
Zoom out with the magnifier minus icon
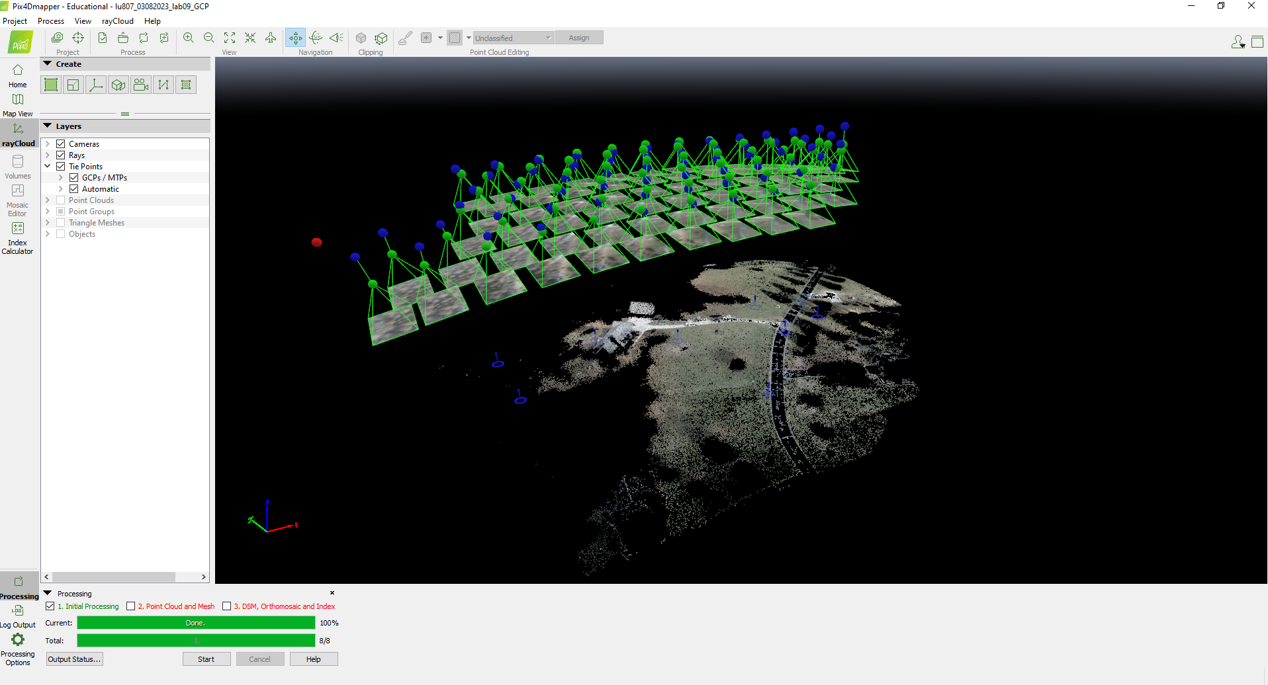tap(209, 38)
